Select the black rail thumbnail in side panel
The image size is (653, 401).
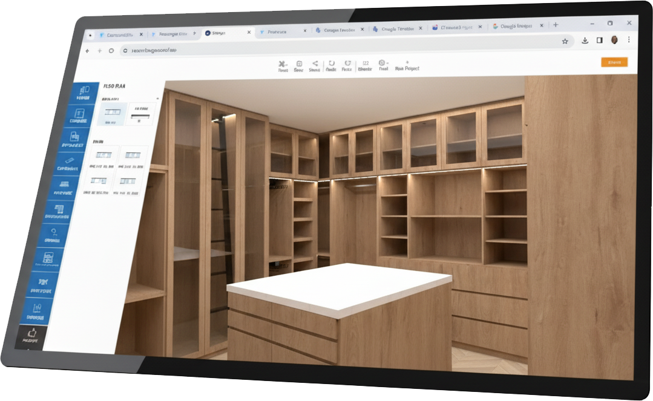pos(140,113)
